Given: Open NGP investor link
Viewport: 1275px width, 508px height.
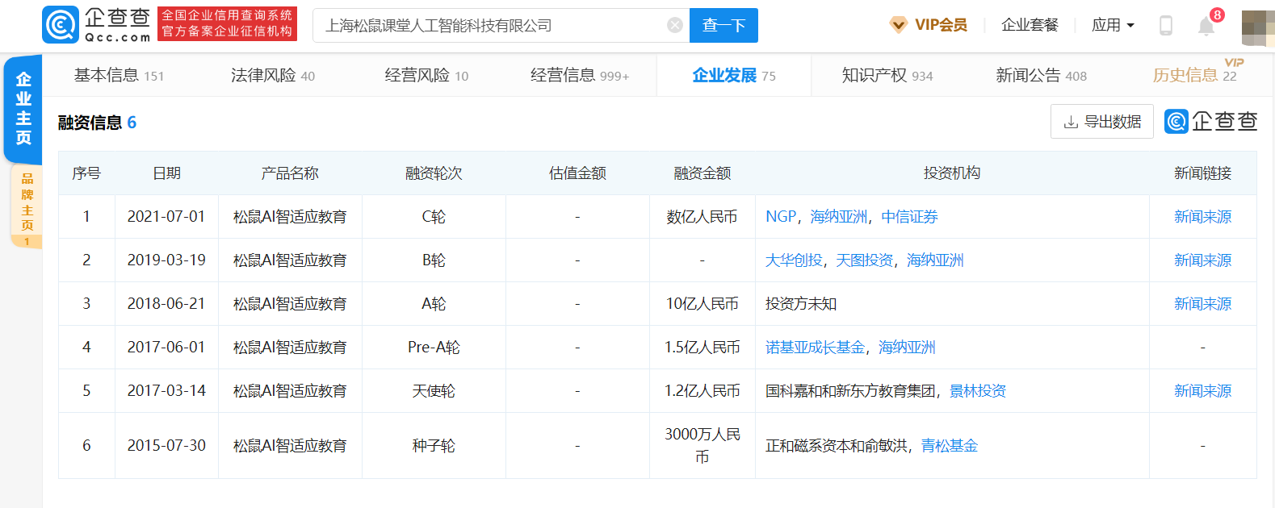Looking at the screenshot, I should 781,217.
